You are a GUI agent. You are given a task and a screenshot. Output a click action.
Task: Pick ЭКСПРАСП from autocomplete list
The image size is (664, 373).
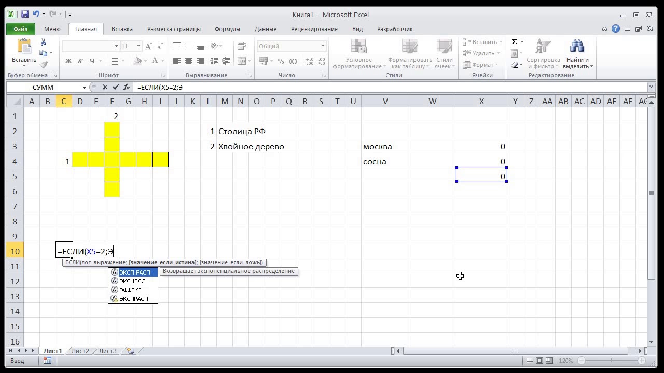(x=133, y=298)
